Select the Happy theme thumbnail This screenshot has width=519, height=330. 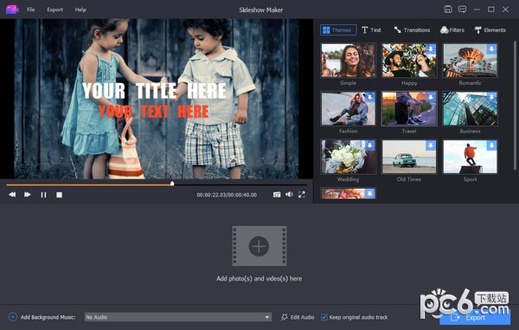409,61
